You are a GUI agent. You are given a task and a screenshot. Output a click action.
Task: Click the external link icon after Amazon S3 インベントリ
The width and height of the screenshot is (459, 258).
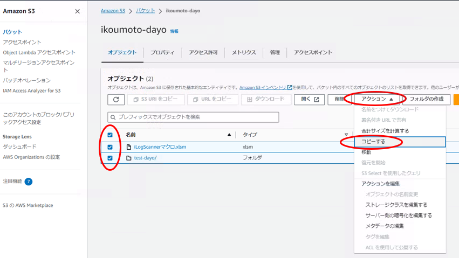[x=290, y=87]
